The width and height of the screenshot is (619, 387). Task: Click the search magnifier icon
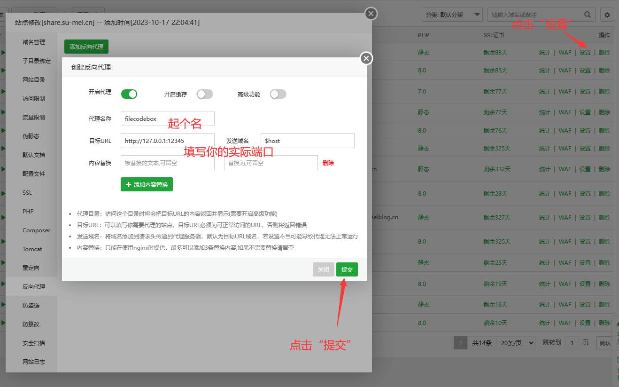click(587, 15)
